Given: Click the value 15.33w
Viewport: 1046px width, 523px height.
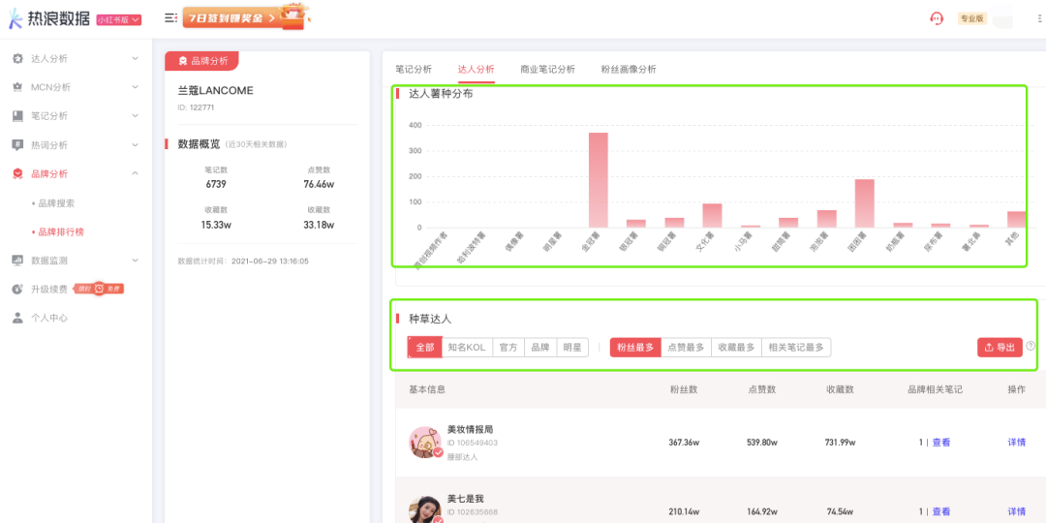Looking at the screenshot, I should (x=216, y=224).
